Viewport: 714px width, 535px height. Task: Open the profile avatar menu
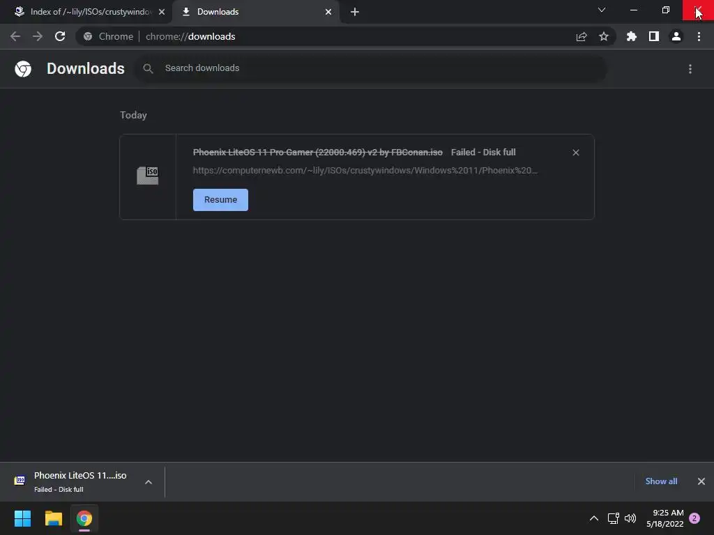coord(676,36)
